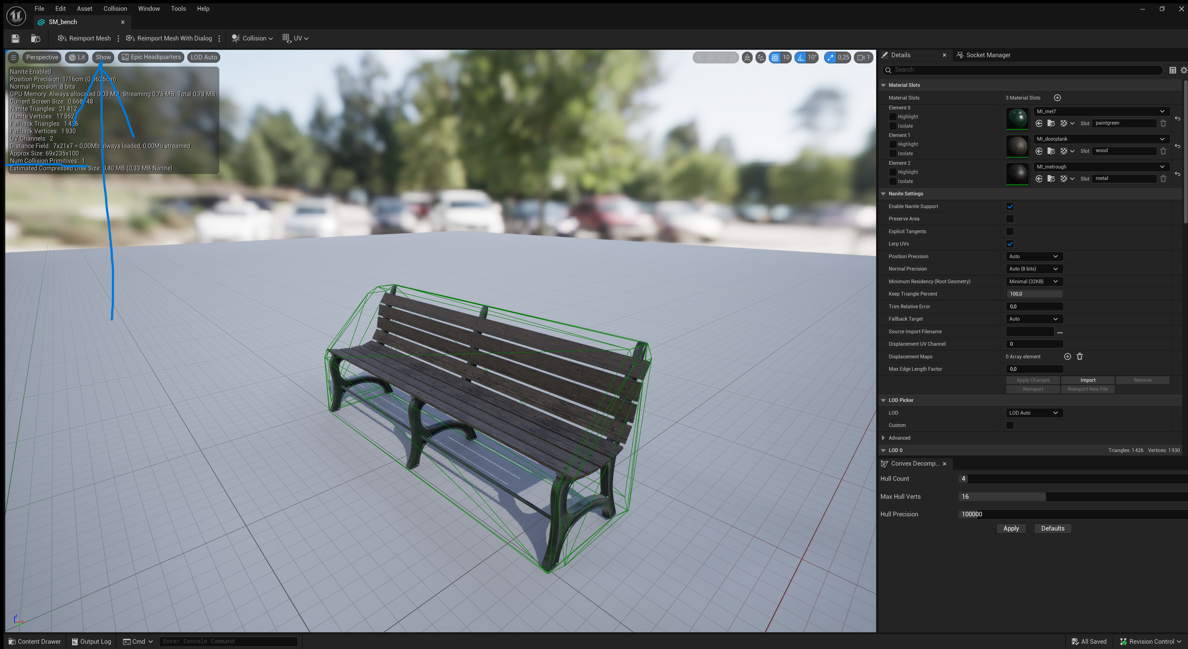Delete the MI_metrough material element
This screenshot has width=1188, height=649.
point(1163,178)
